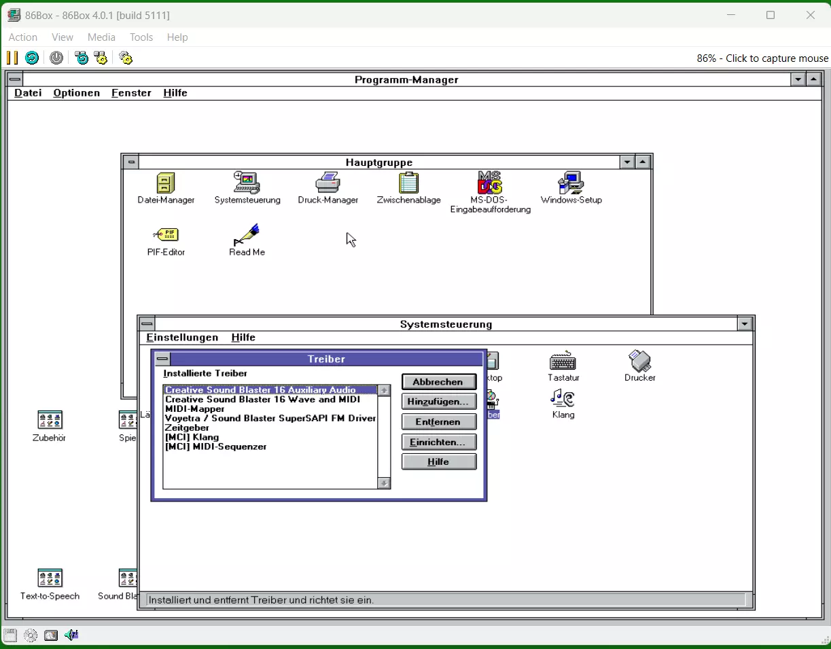Select the Drucker icon in Systemsteuerung

click(x=640, y=367)
